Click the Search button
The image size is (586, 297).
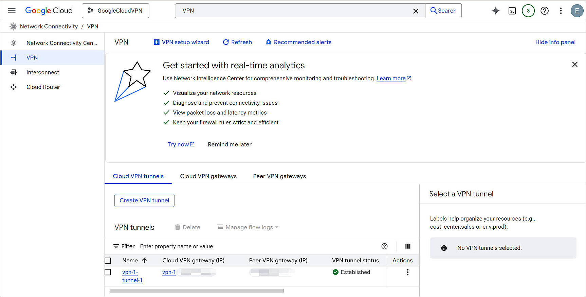(444, 11)
